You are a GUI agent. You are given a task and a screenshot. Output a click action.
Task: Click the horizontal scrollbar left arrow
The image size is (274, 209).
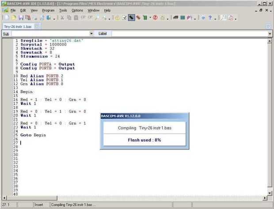coord(4,198)
